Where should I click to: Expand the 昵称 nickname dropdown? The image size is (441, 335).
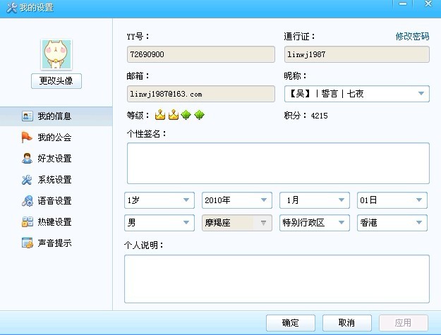click(421, 94)
